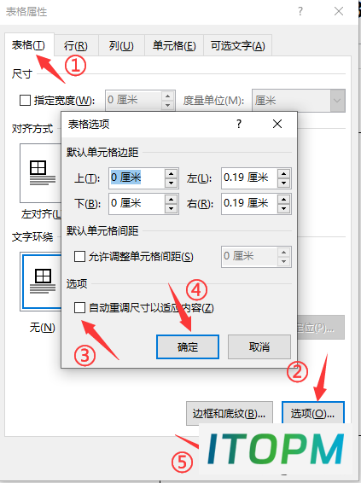Choose the no text wrapping (无) icon
The image size is (361, 483).
tap(41, 282)
